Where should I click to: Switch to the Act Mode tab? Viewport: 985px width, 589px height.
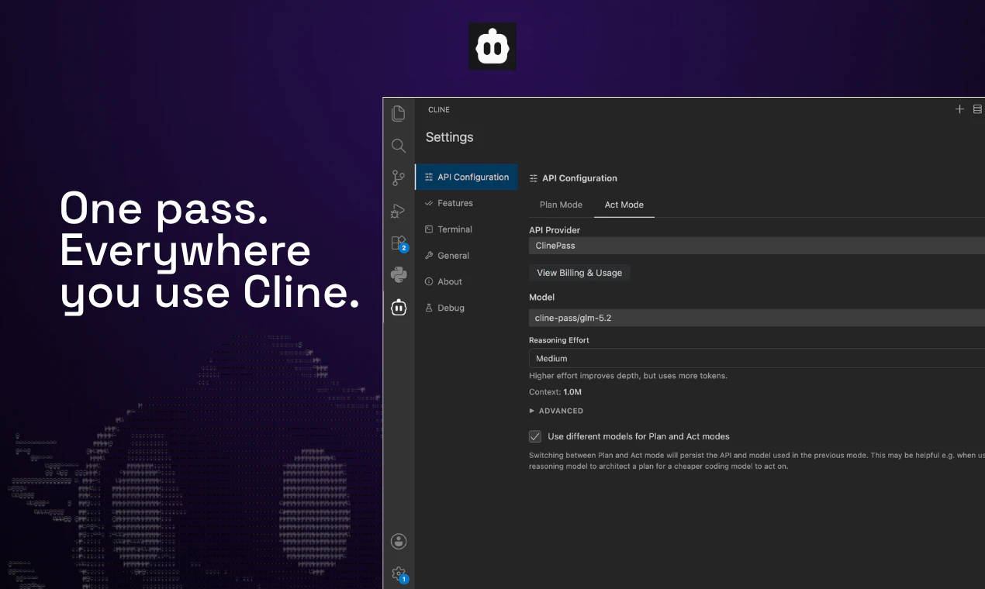624,205
